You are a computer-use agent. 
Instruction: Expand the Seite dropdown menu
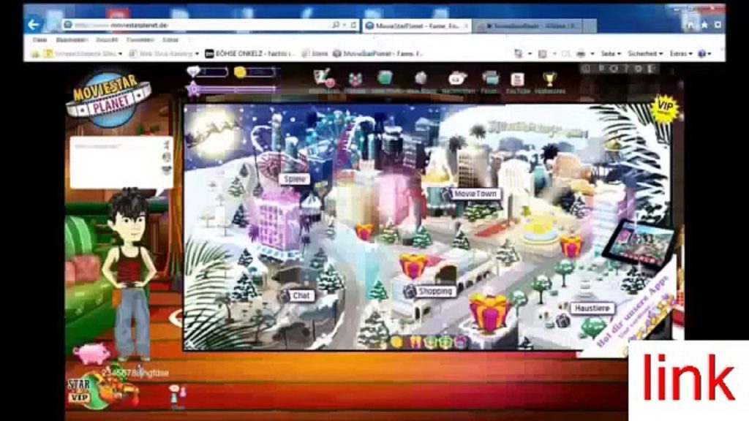point(611,54)
